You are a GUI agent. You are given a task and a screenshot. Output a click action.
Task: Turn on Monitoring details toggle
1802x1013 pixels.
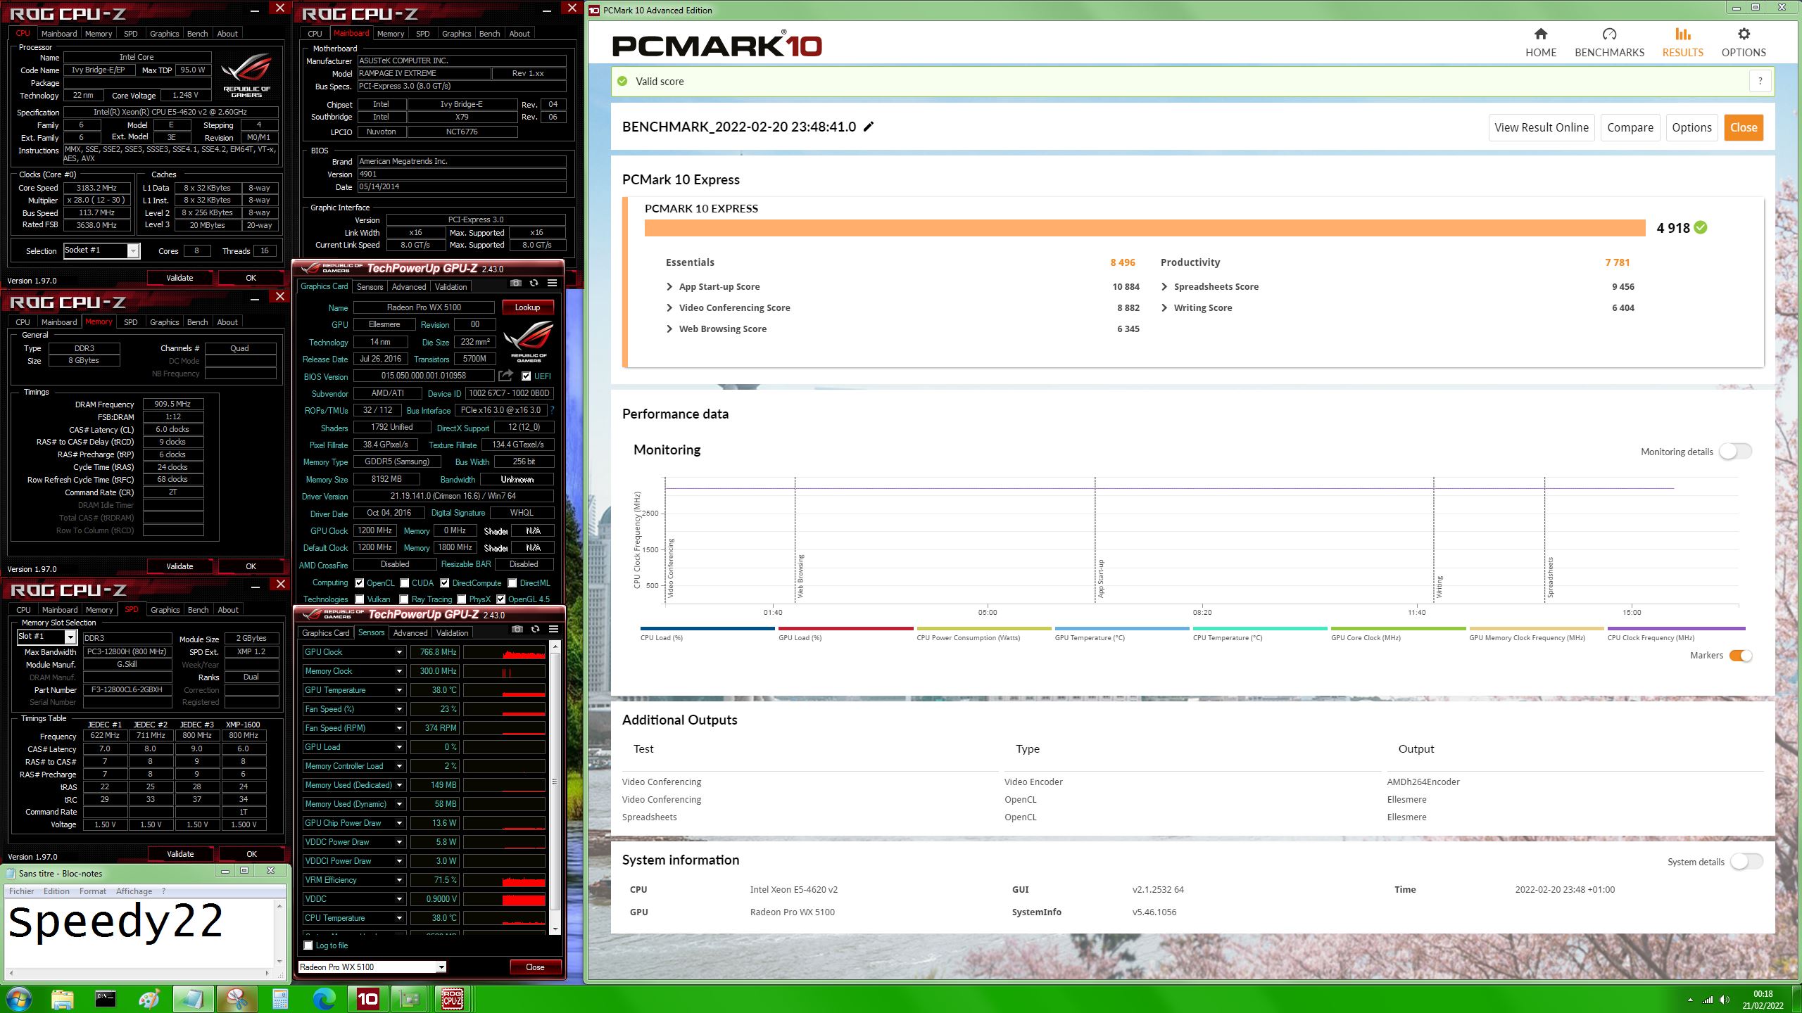coord(1734,452)
